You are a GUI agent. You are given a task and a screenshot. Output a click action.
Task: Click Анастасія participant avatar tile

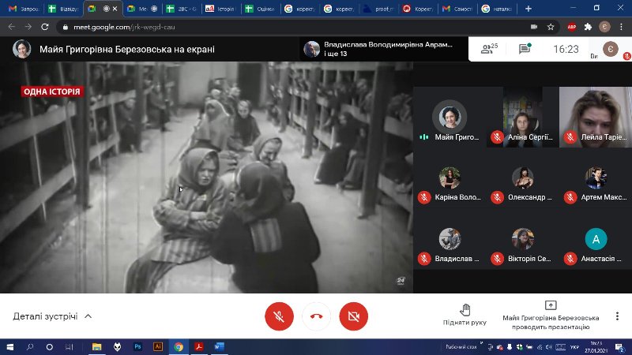(x=596, y=245)
